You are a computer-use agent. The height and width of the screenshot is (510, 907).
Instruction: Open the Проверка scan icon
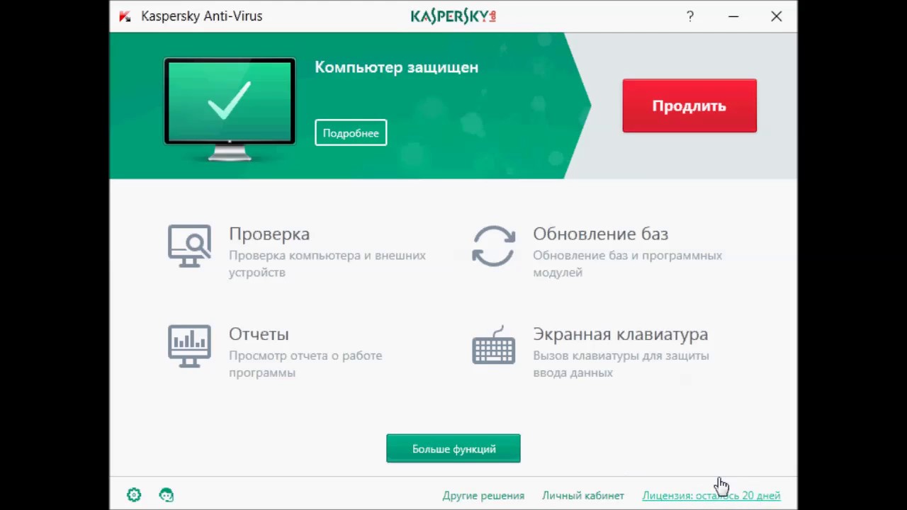[189, 246]
